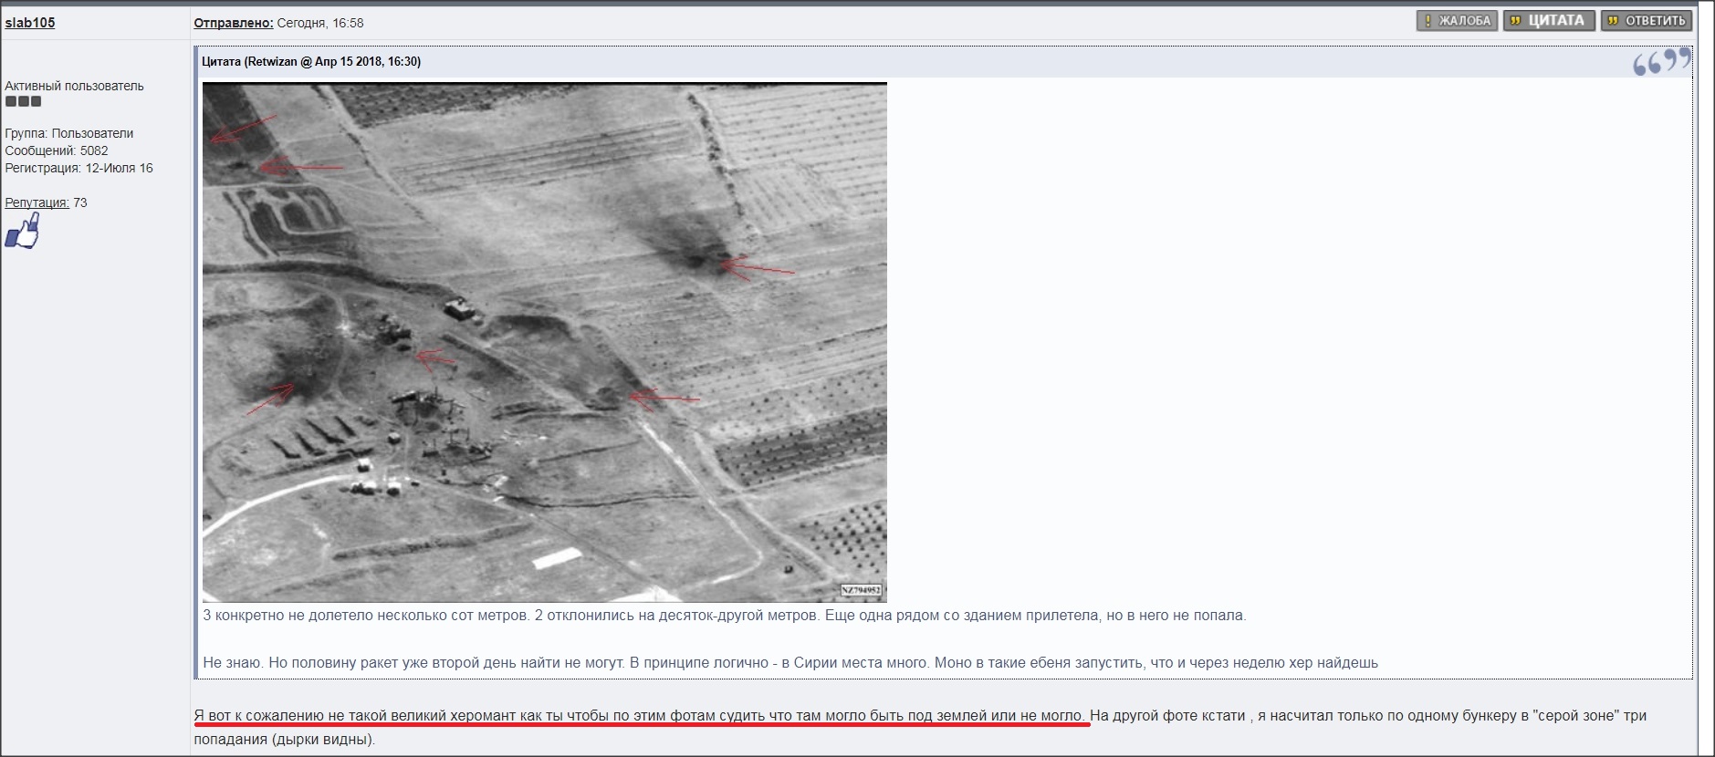Screen dimensions: 1715x757
Task: Click the Отправлено post link
Action: coord(233,23)
